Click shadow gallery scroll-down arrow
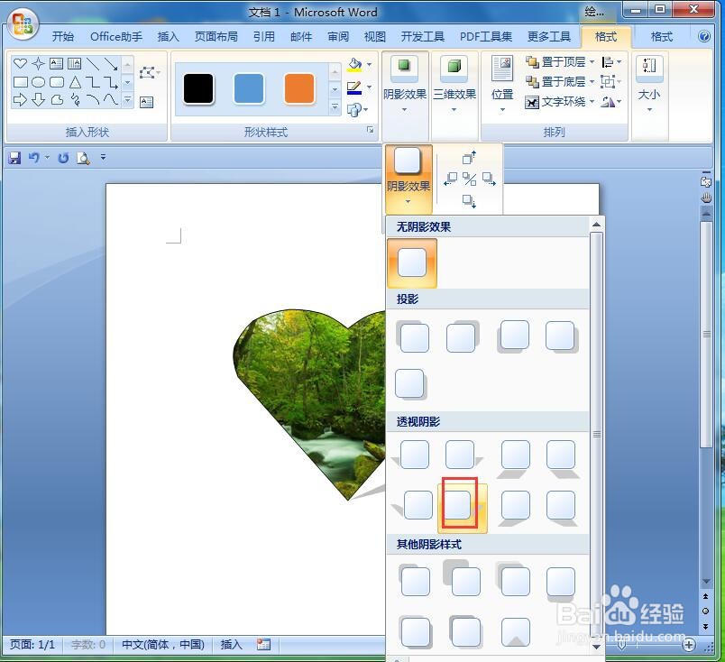Screen dimensions: 725x662 tap(596, 647)
